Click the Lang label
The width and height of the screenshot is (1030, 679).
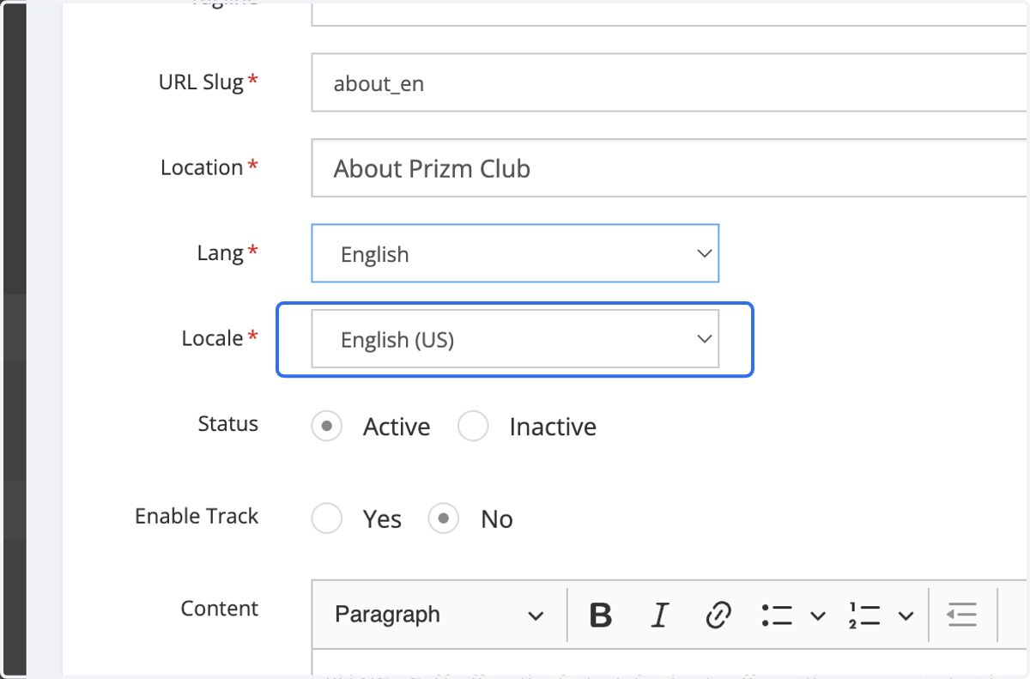[x=221, y=253]
